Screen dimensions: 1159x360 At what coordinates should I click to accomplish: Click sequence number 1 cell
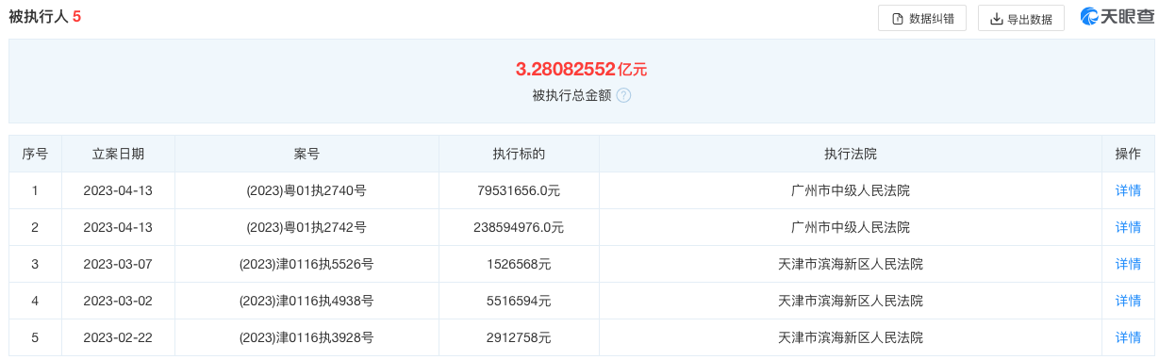tap(35, 190)
